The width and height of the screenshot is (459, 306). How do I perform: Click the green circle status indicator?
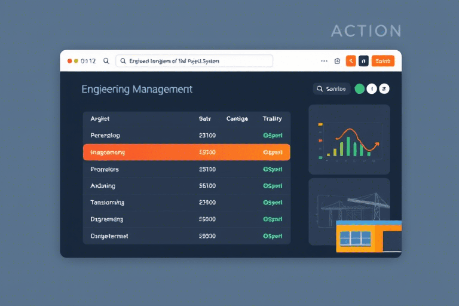coord(359,89)
